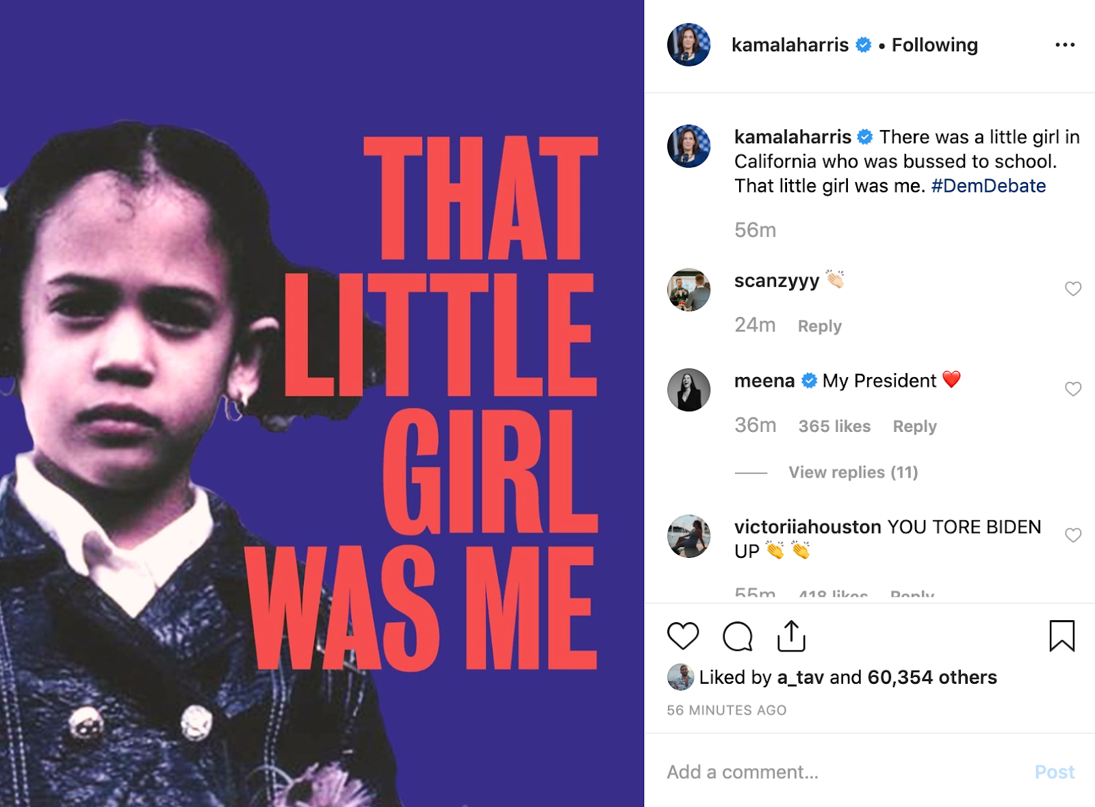The height and width of the screenshot is (807, 1095).
Task: Open kamalaharris profile picture in header
Action: pos(688,45)
